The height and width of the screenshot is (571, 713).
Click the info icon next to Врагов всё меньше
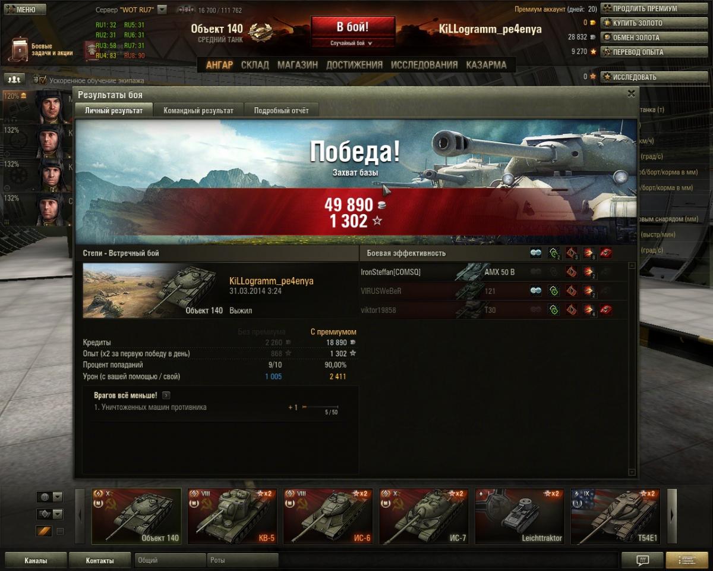click(166, 395)
